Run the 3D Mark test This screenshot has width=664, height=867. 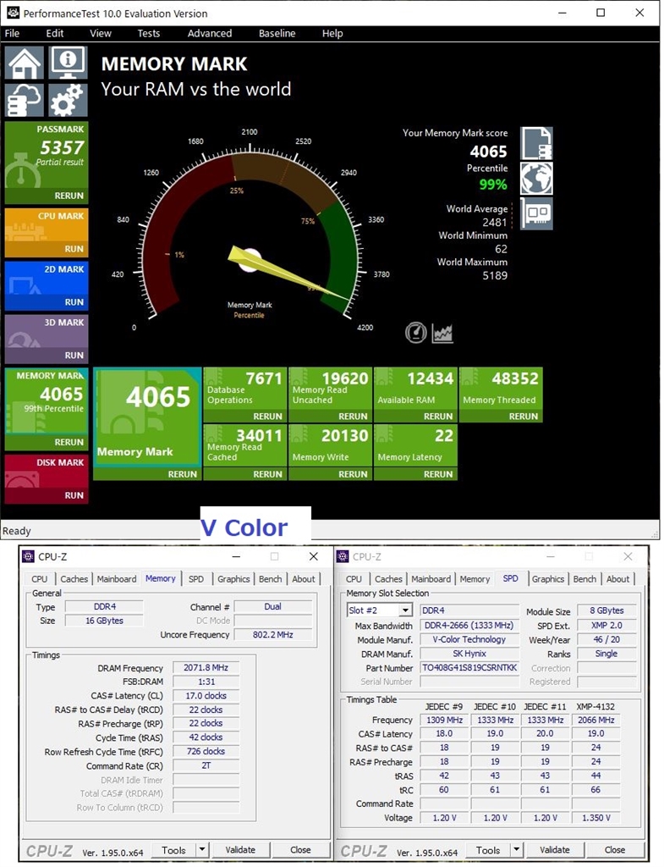(74, 355)
